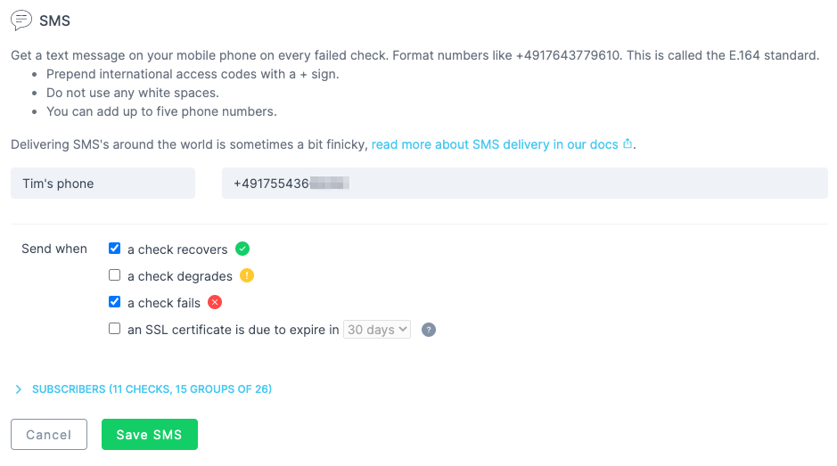This screenshot has width=837, height=466.
Task: Toggle the 'a check recovers' checkbox
Action: (114, 249)
